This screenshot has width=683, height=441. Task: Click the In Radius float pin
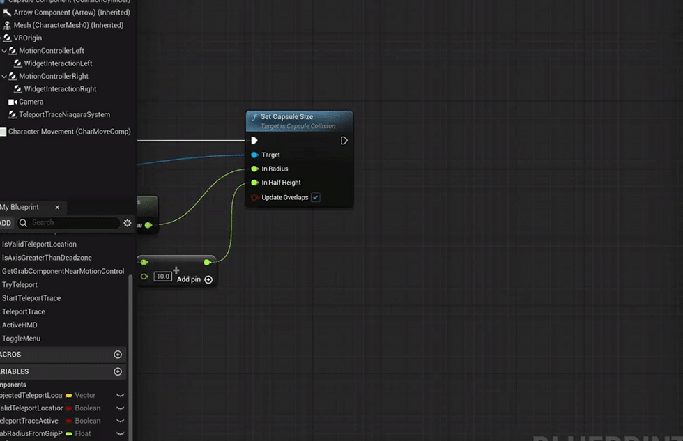pos(255,169)
